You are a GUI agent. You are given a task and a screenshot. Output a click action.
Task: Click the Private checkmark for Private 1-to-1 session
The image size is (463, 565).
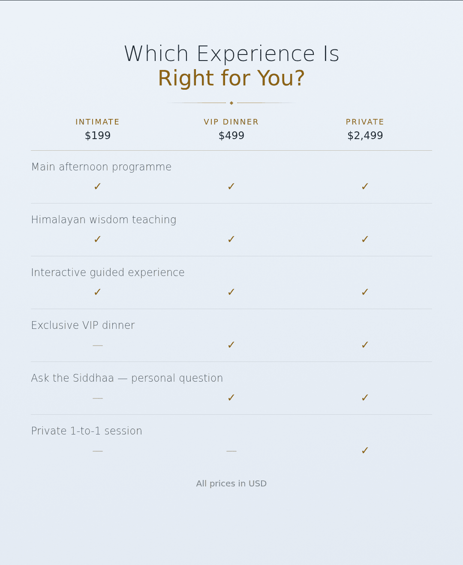click(x=365, y=451)
